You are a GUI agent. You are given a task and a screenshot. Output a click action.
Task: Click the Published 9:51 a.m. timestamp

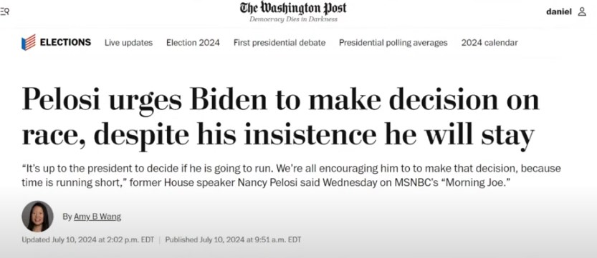click(x=233, y=240)
